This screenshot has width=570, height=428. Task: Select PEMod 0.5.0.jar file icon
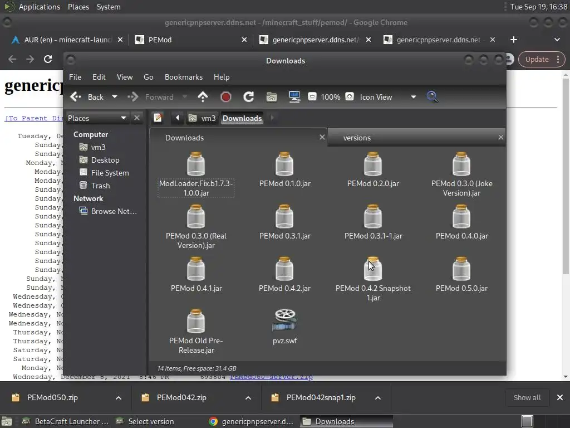(461, 269)
